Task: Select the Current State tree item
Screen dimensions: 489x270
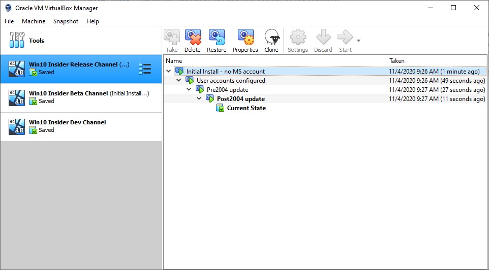Action: pyautogui.click(x=246, y=108)
